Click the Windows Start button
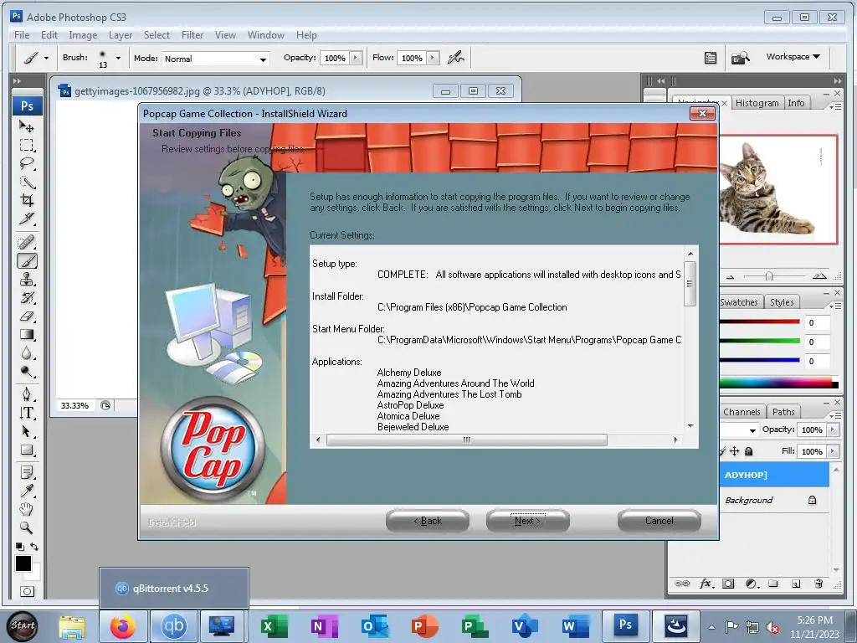The height and width of the screenshot is (643, 857). 23,626
